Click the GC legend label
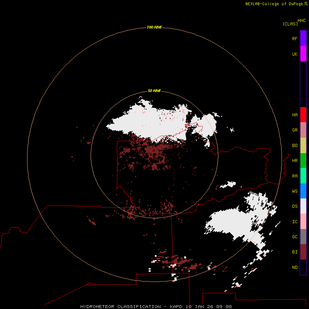 pos(295,237)
